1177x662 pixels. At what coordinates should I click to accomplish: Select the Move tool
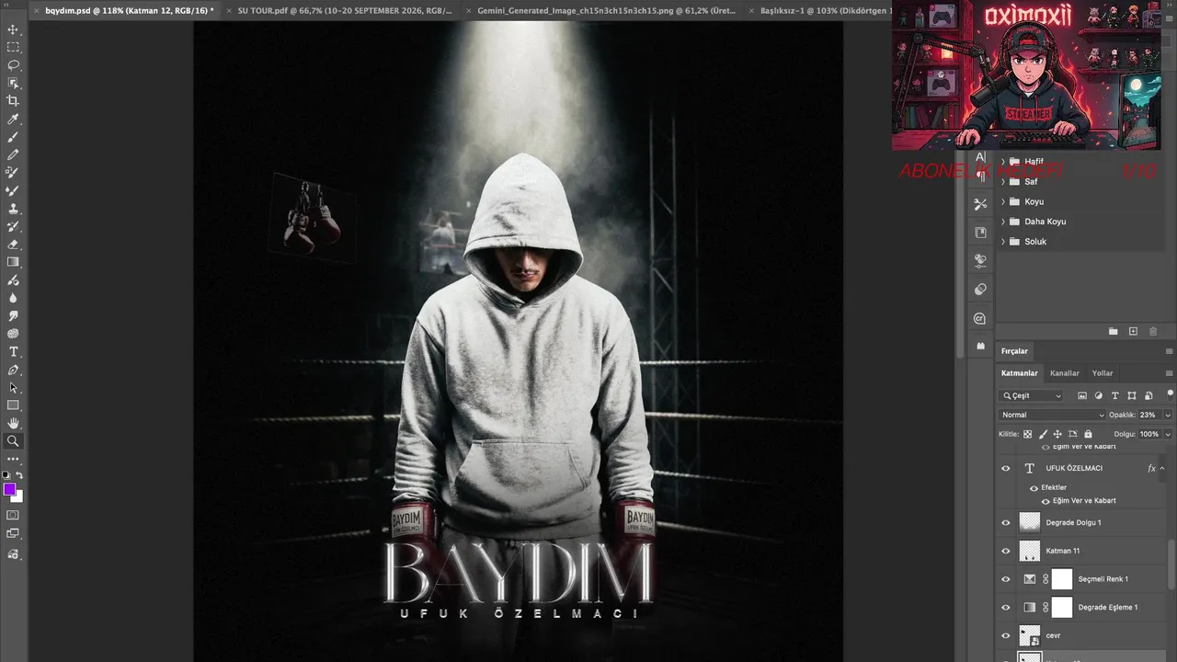click(x=13, y=30)
